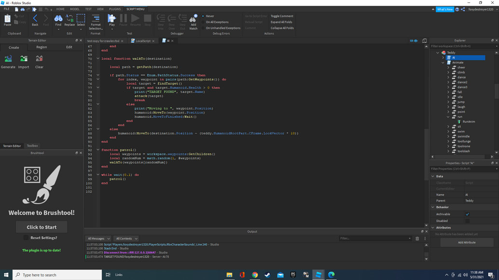Click the Add Watch debugger icon
Image resolution: width=499 pixels, height=280 pixels.
pos(194,22)
